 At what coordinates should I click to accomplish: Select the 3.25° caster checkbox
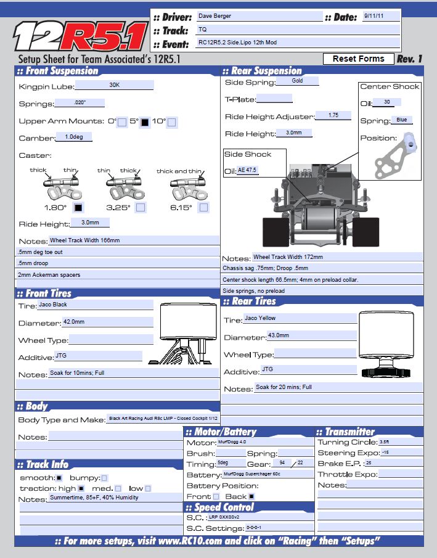pyautogui.click(x=141, y=207)
